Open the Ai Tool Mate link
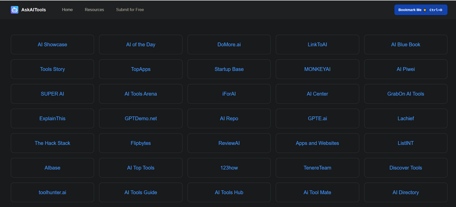Image resolution: width=456 pixels, height=207 pixels. coord(317,192)
